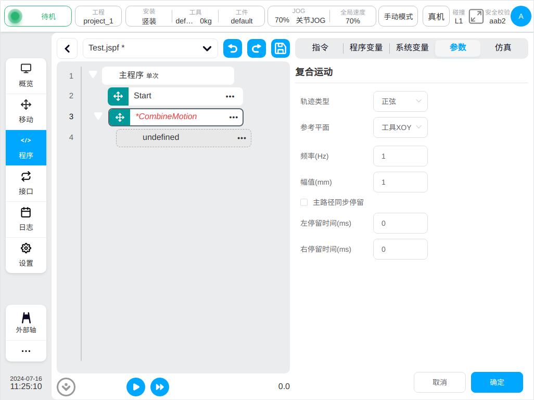Click the fast-forward step button
This screenshot has height=400, width=534.
pyautogui.click(x=160, y=387)
